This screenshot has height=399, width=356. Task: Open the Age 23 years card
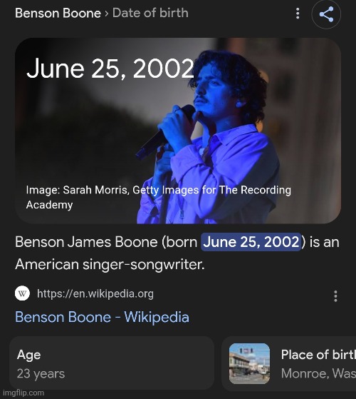pyautogui.click(x=112, y=363)
